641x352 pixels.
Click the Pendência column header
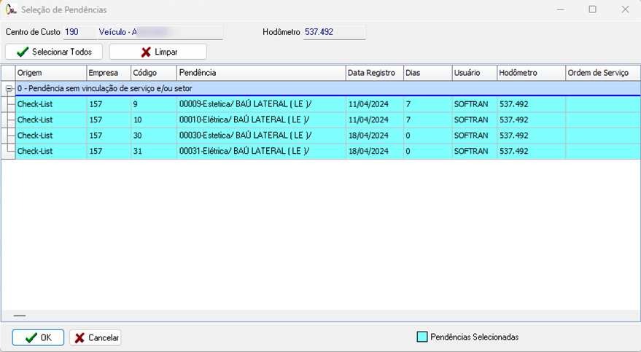point(261,73)
